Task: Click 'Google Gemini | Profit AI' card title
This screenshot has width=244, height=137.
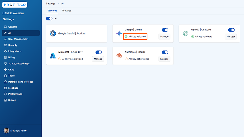Action: [x=72, y=34]
